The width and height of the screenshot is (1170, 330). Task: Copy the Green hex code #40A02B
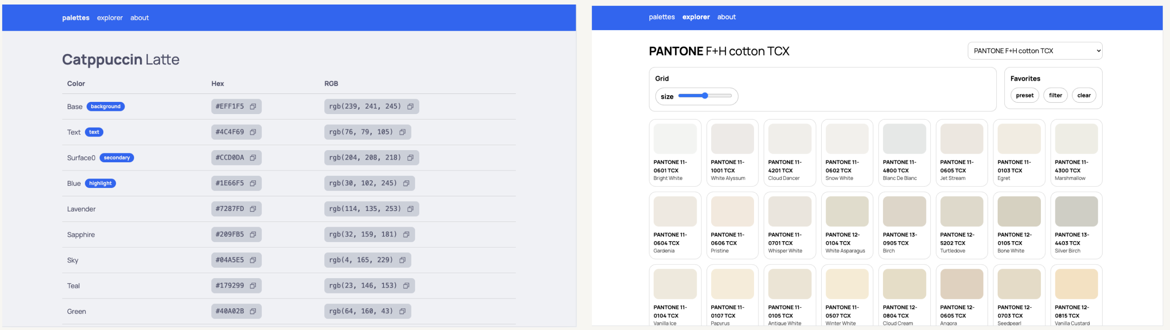pos(253,312)
